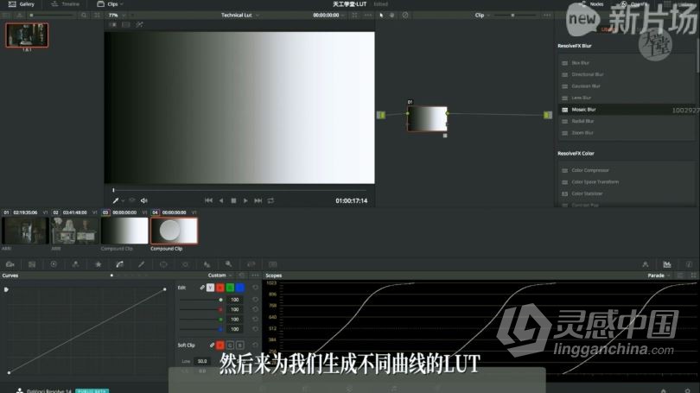
Task: Open the Clip node graph mode dropdown
Action: tap(482, 16)
